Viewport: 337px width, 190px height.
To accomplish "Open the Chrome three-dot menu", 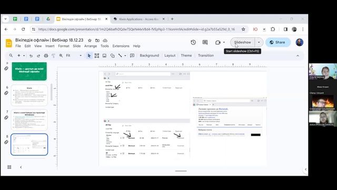I will (303, 30).
